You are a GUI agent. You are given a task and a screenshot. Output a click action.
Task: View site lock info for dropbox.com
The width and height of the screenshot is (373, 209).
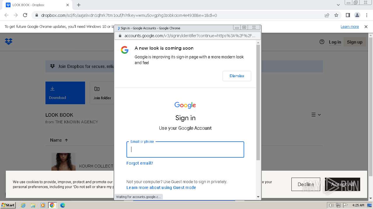tap(36, 15)
